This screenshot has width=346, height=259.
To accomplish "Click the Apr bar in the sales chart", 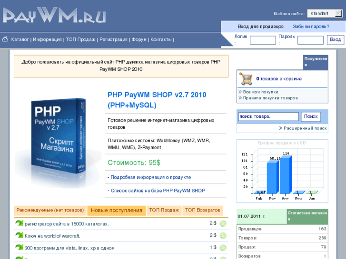I will (x=286, y=175).
